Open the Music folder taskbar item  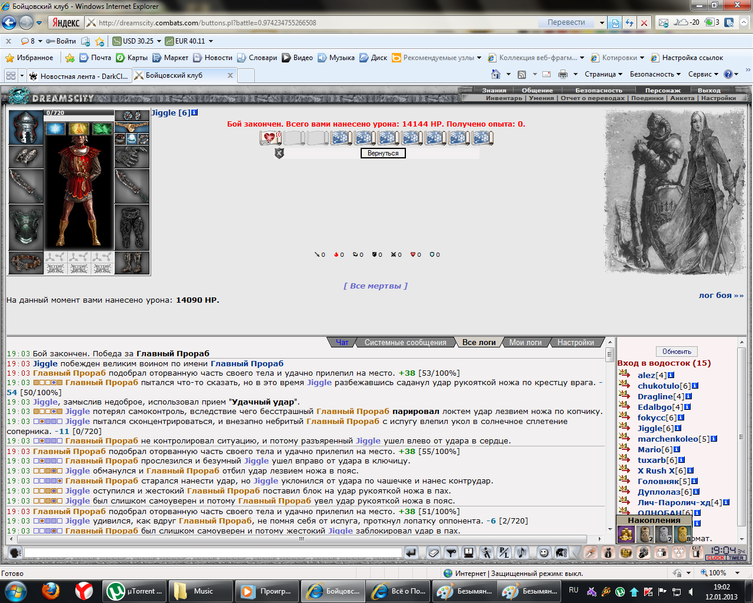pos(202,591)
